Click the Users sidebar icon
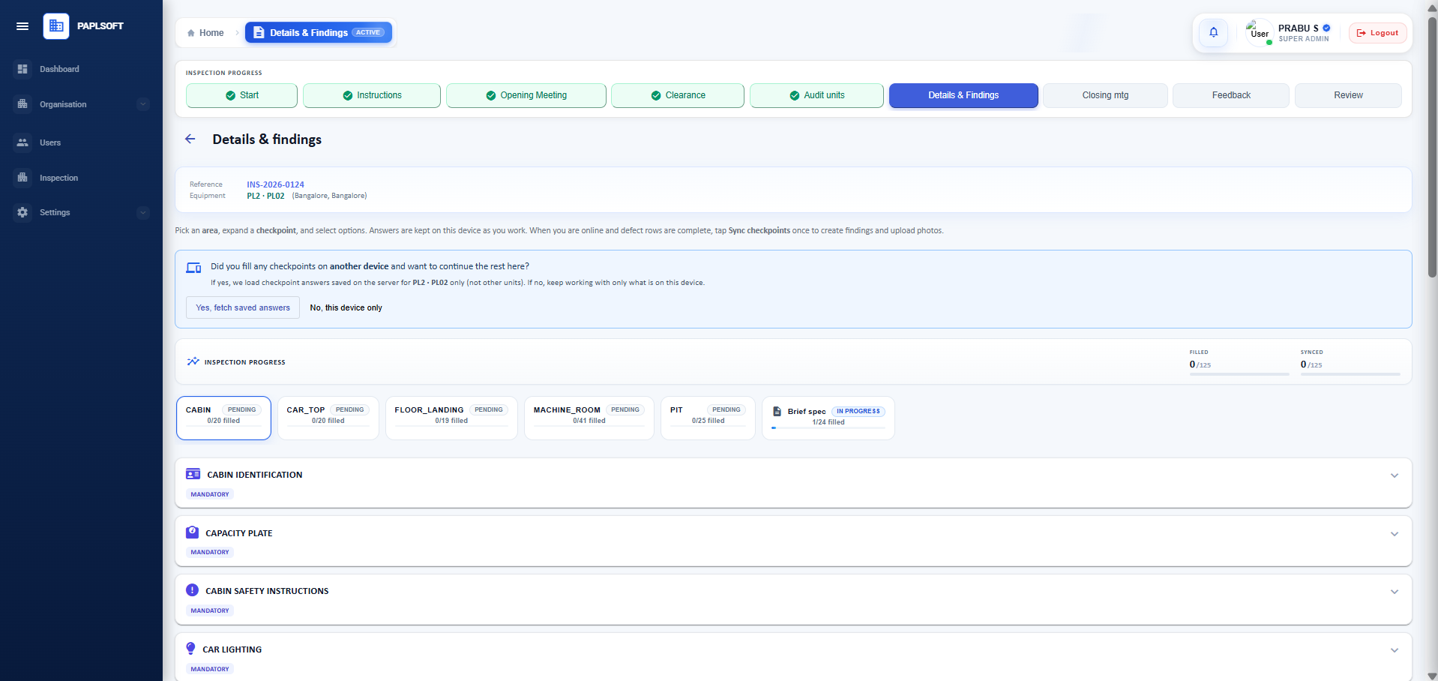 pos(22,142)
